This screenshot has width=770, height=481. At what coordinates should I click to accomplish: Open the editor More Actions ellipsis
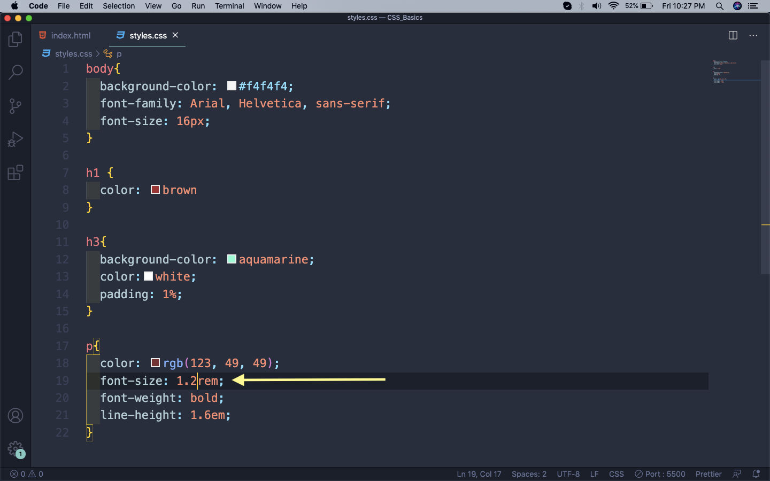point(753,35)
